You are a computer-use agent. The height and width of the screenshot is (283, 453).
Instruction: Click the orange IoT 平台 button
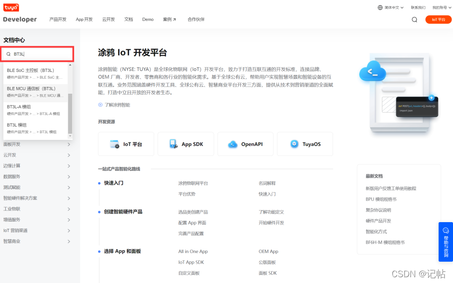(438, 20)
